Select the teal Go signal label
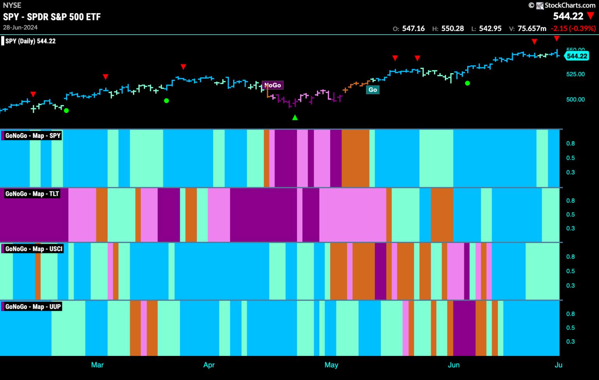 coord(373,90)
